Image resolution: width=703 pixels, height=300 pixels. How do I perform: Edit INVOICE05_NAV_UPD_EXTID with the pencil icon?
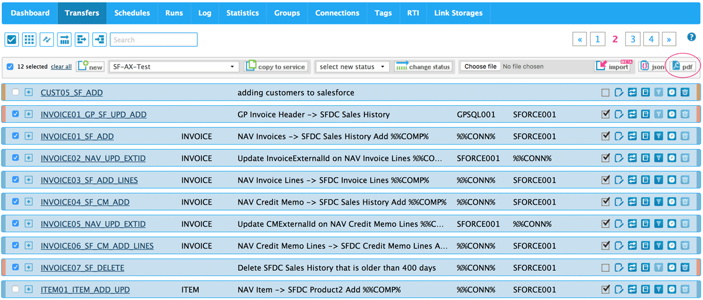(619, 224)
